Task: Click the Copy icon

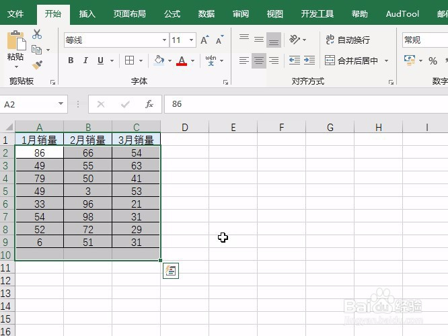Action: click(x=36, y=50)
